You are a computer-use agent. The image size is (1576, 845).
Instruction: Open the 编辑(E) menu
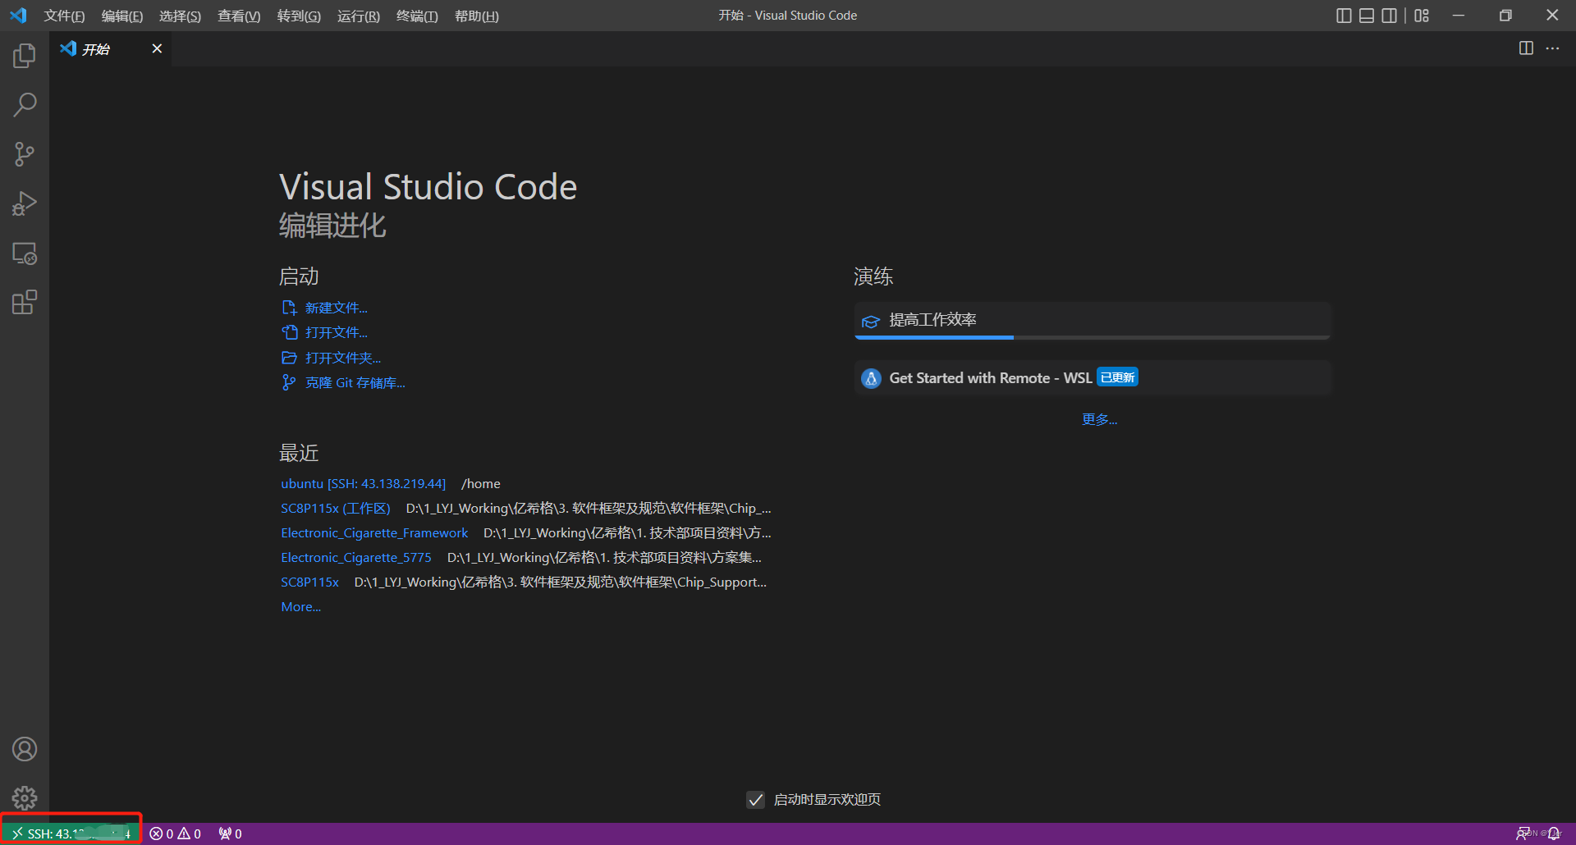[x=122, y=16]
